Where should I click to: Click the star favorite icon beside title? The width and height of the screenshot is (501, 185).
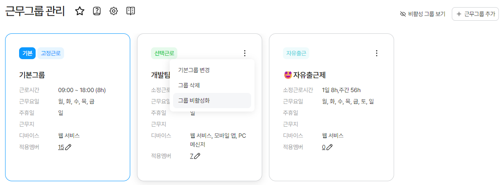pos(80,11)
